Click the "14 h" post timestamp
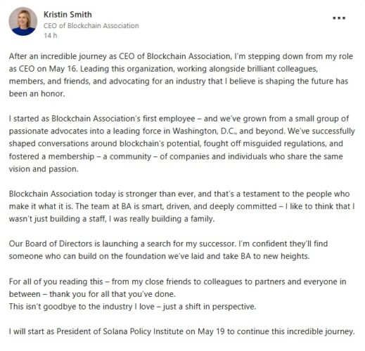The width and height of the screenshot is (365, 351). (51, 36)
